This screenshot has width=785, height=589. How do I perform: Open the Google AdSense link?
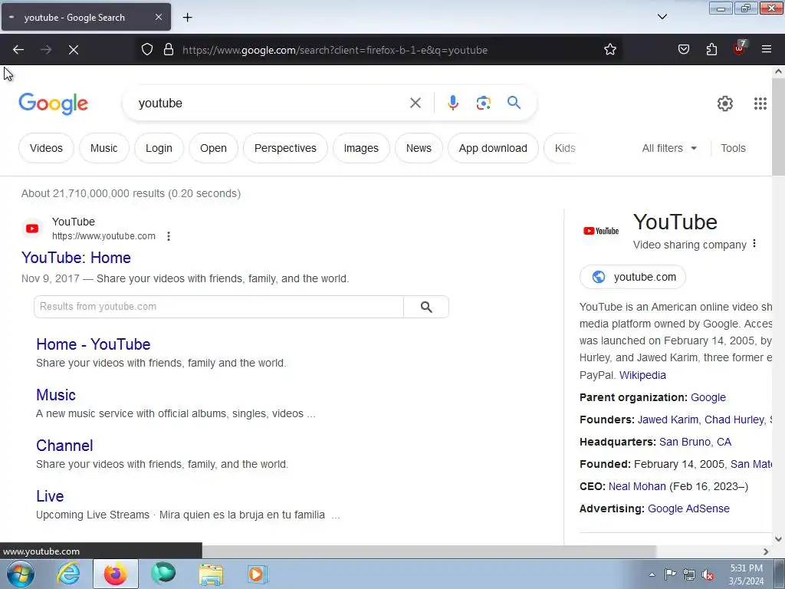pyautogui.click(x=688, y=508)
